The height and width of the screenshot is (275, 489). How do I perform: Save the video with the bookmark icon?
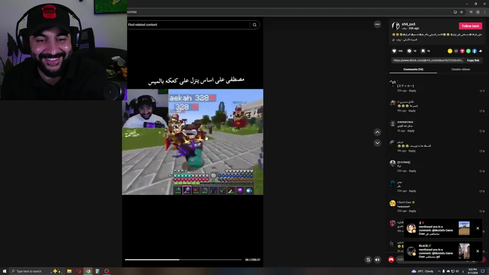click(x=423, y=51)
